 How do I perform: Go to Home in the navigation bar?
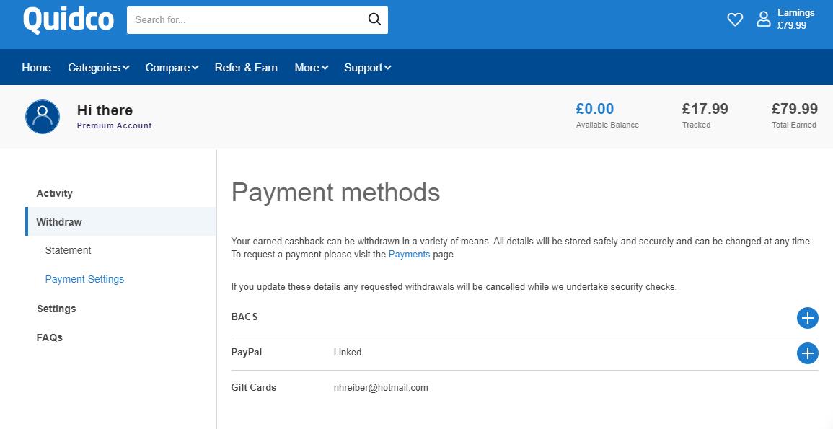point(36,68)
